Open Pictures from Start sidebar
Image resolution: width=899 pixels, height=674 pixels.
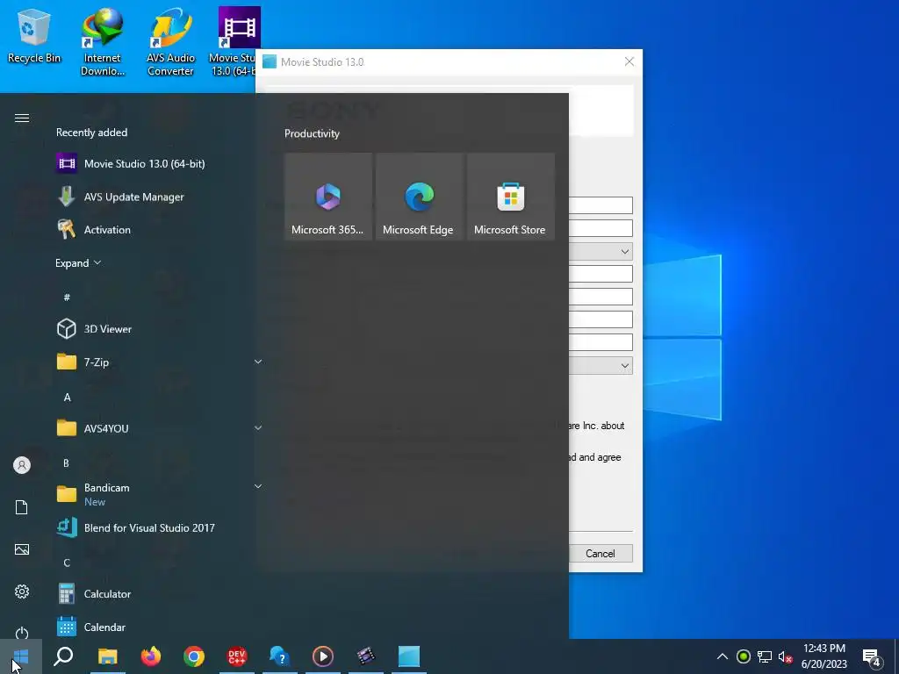(22, 549)
